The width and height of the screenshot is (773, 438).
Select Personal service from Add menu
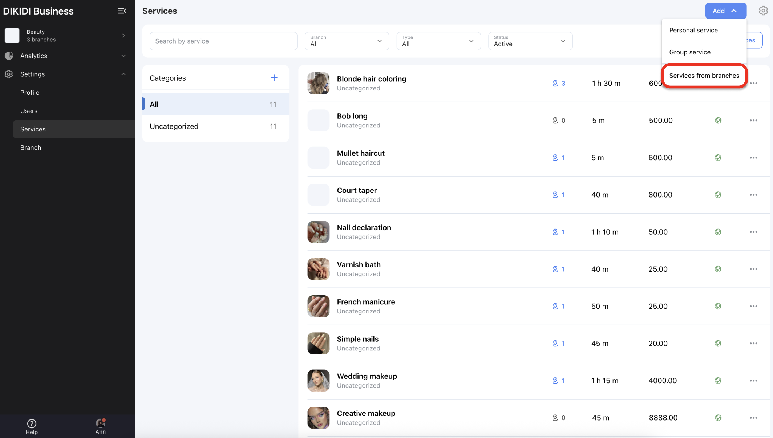(x=693, y=30)
